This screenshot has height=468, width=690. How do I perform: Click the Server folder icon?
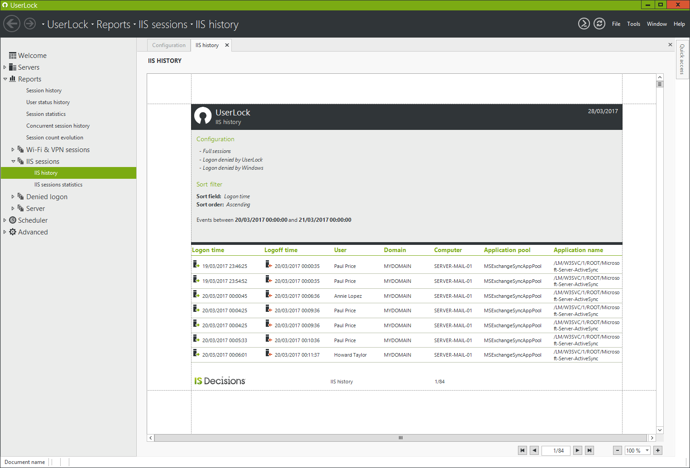tap(21, 208)
